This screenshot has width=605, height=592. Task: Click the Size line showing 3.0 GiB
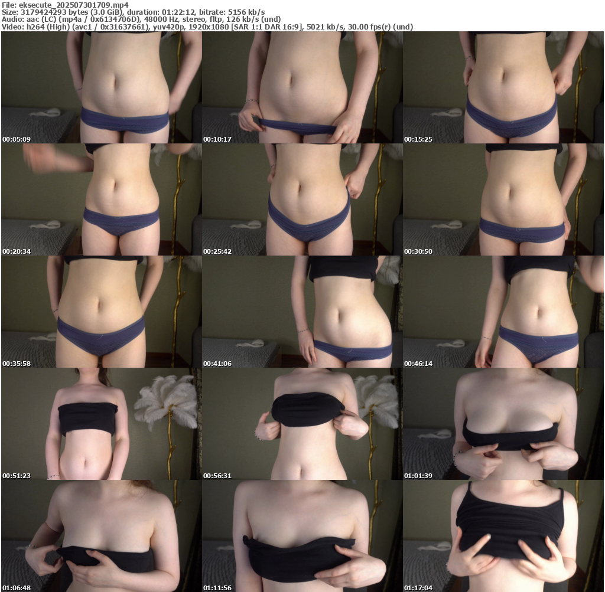pyautogui.click(x=133, y=12)
